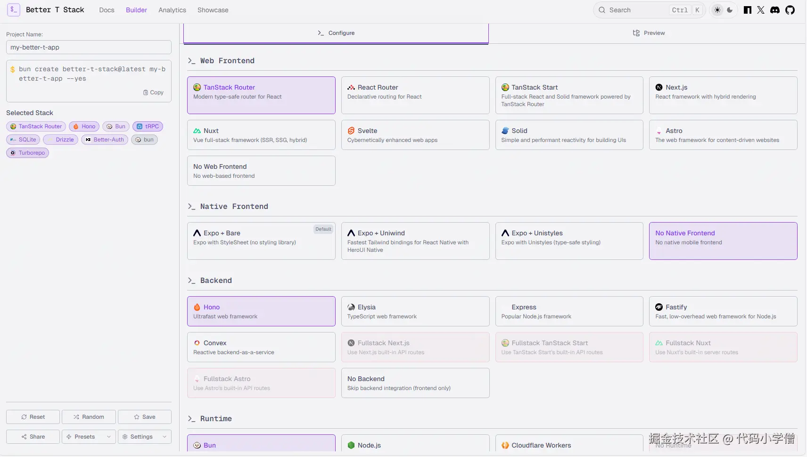Click the Share button
807x457 pixels.
pyautogui.click(x=33, y=437)
